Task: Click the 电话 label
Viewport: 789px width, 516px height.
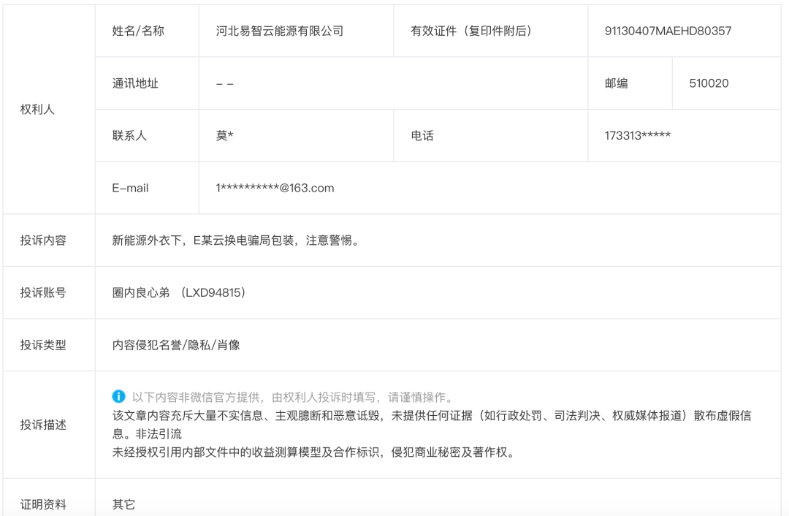Action: click(422, 135)
